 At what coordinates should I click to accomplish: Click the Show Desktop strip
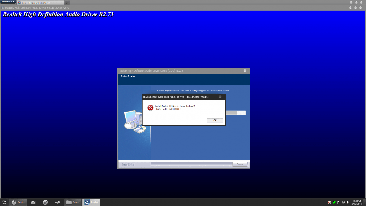[365, 202]
